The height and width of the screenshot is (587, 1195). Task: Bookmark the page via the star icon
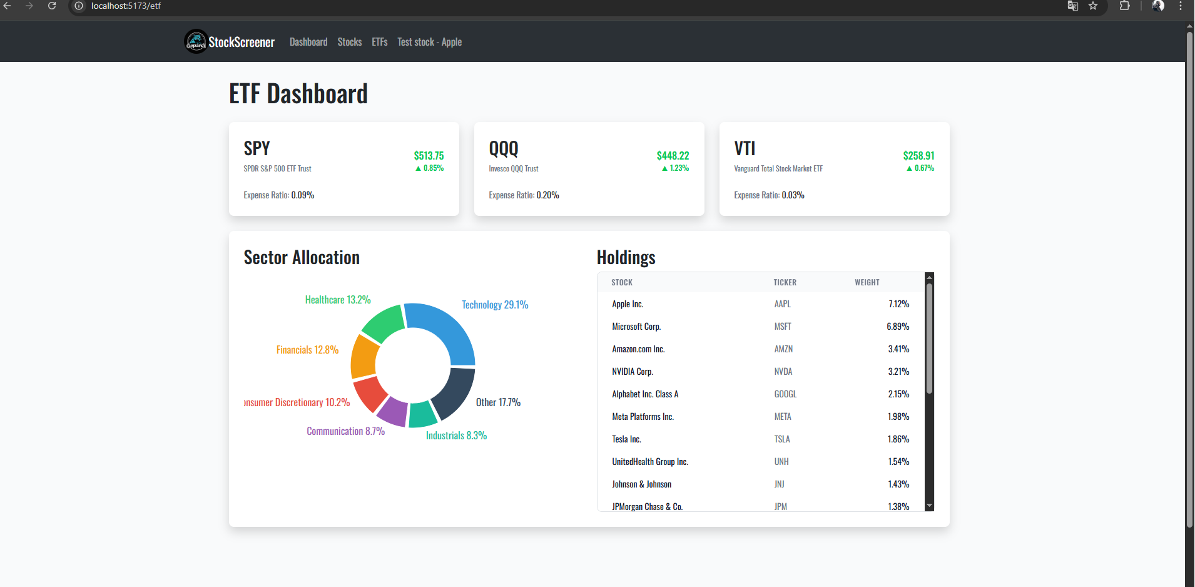coord(1094,6)
